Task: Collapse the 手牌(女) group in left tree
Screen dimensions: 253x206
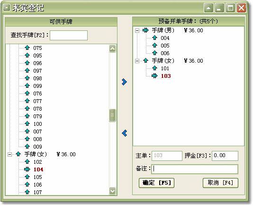Action: click(x=9, y=154)
